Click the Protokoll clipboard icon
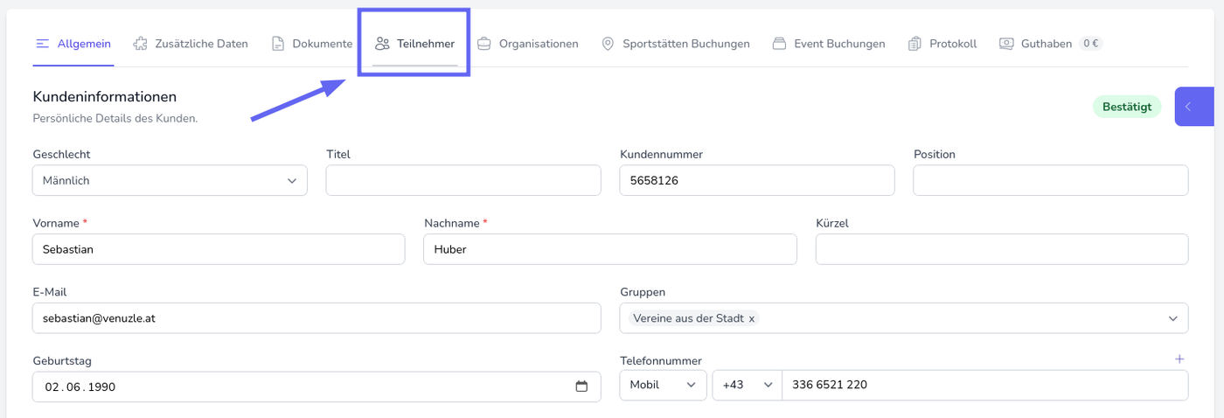 pyautogui.click(x=915, y=44)
